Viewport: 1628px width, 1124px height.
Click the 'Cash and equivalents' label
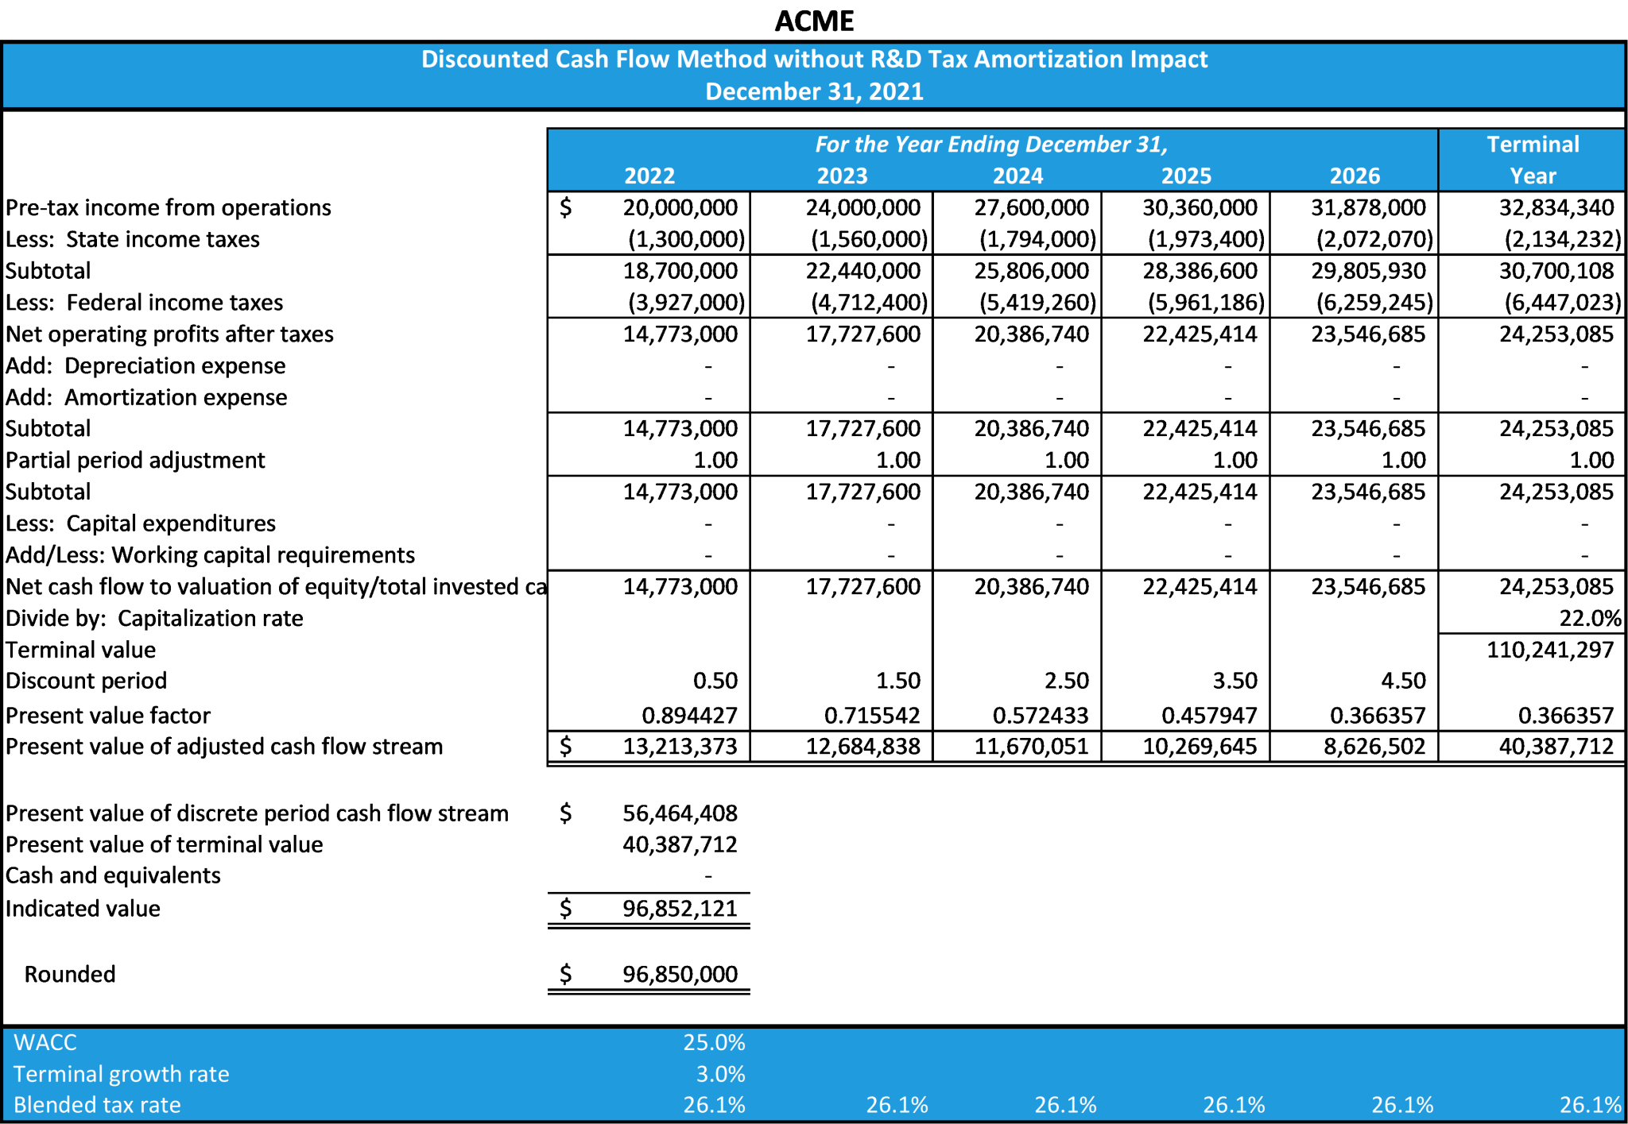click(x=113, y=875)
